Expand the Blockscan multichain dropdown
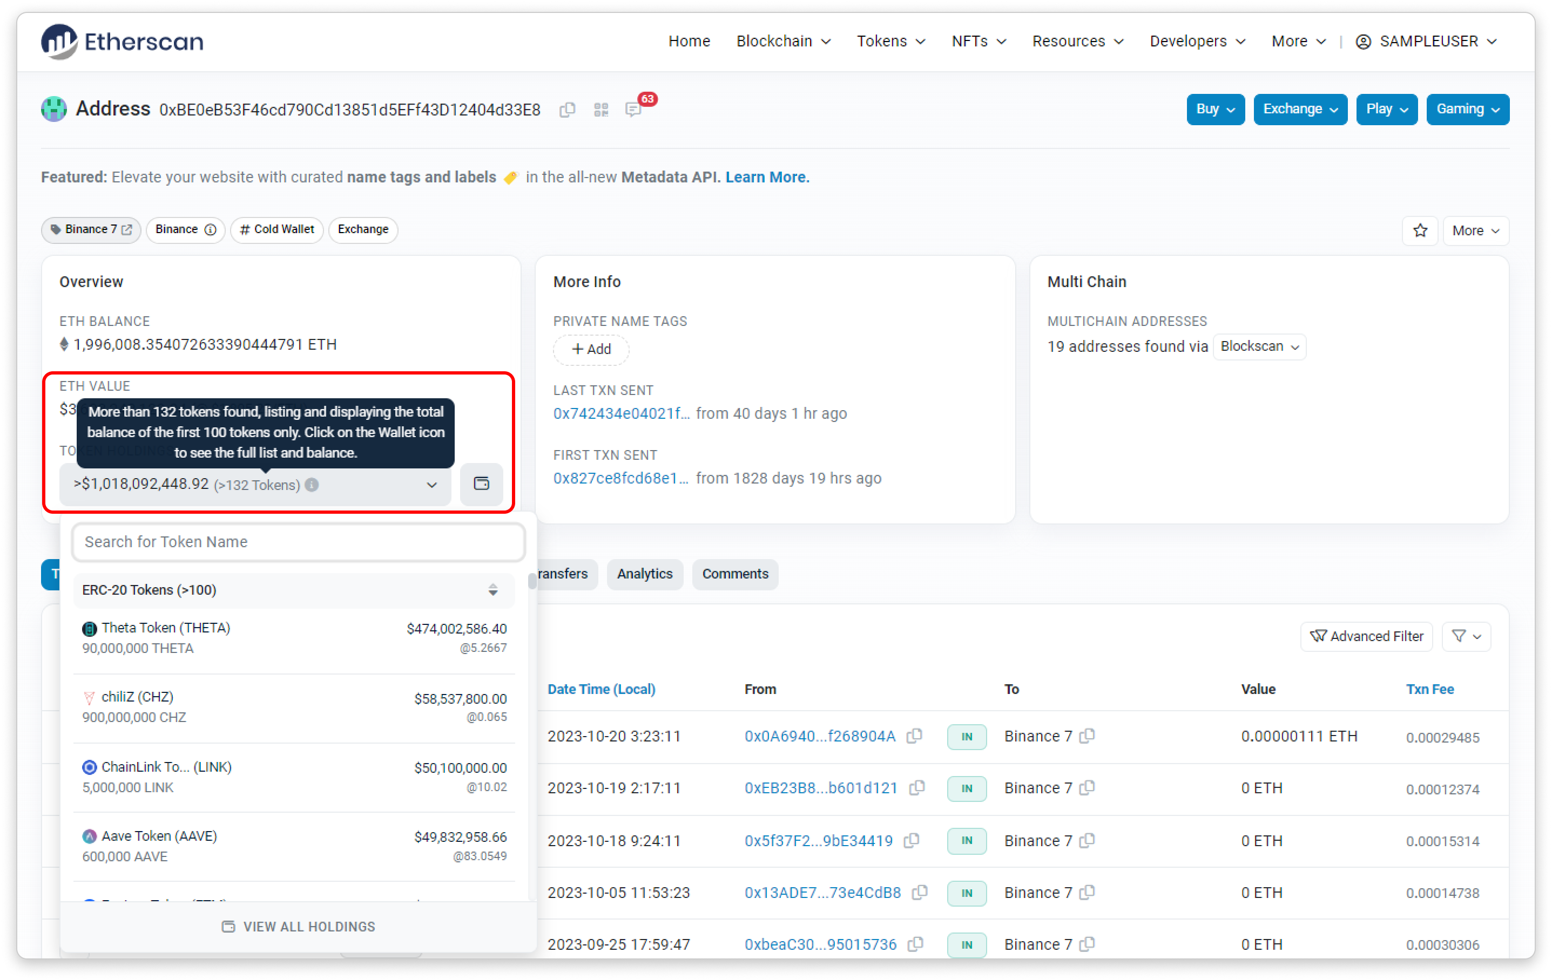 click(x=1259, y=346)
